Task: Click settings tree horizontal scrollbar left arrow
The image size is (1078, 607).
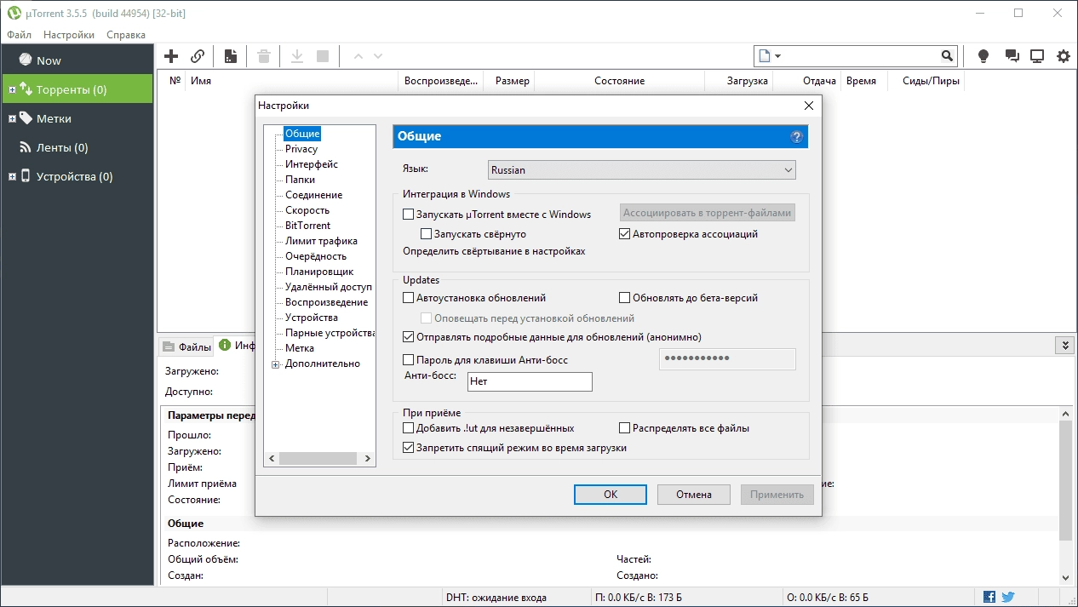Action: [272, 458]
